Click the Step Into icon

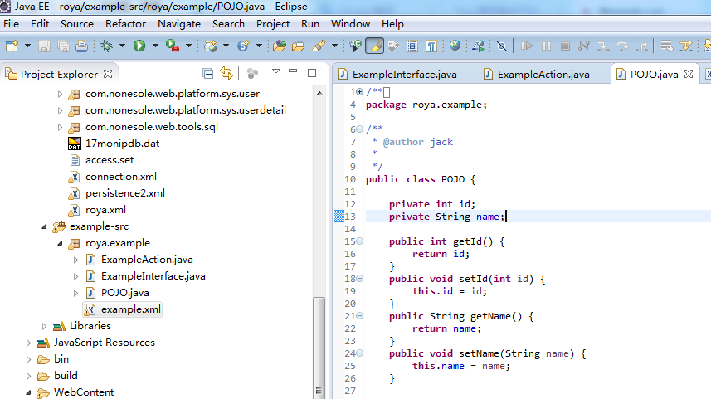pyautogui.click(x=603, y=46)
